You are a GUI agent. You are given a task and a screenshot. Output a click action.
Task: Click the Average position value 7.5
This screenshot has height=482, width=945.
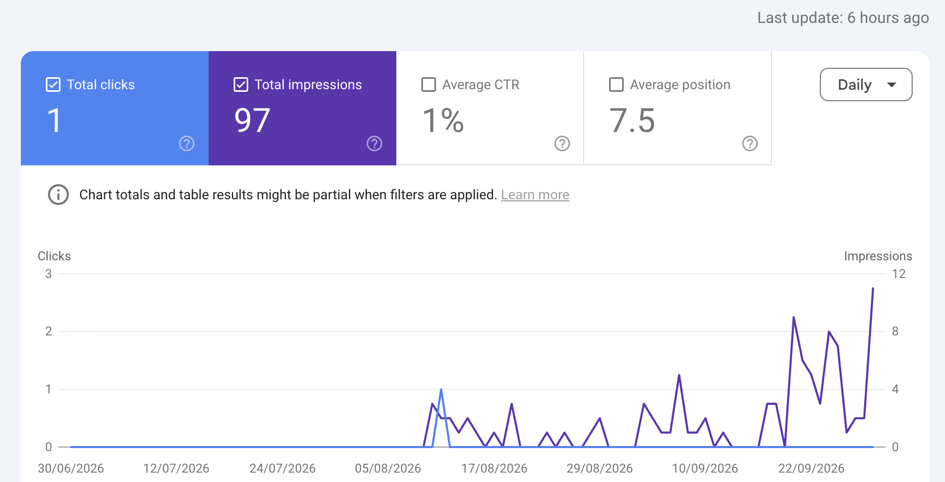point(632,121)
